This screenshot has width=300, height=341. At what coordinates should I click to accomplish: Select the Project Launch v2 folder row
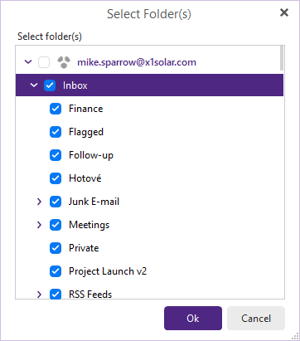tap(149, 271)
